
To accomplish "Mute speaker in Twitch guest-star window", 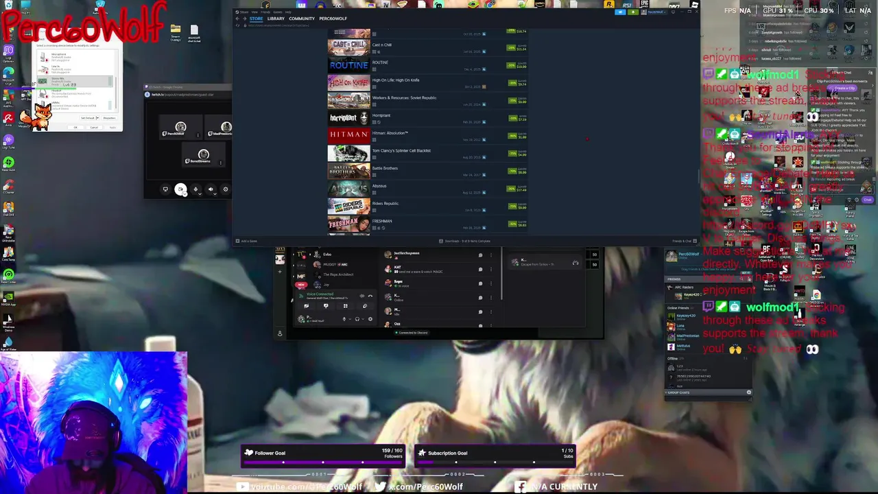I will tap(211, 189).
